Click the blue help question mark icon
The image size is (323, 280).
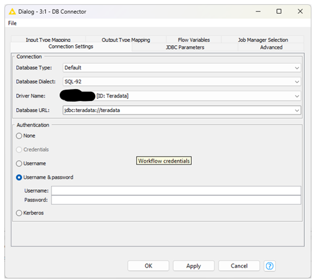pos(270,266)
